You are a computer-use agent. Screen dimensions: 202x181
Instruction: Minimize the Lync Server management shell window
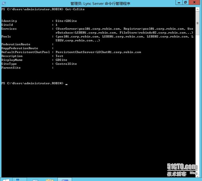pyautogui.click(x=179, y=2)
